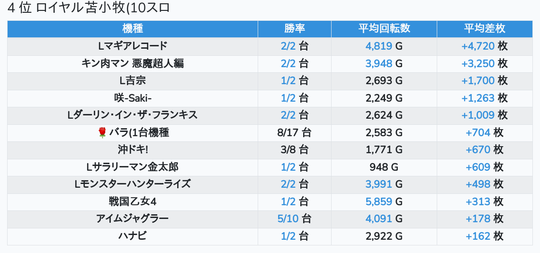Click the rose icon beside バラ
Image resolution: width=540 pixels, height=253 pixels.
click(102, 133)
